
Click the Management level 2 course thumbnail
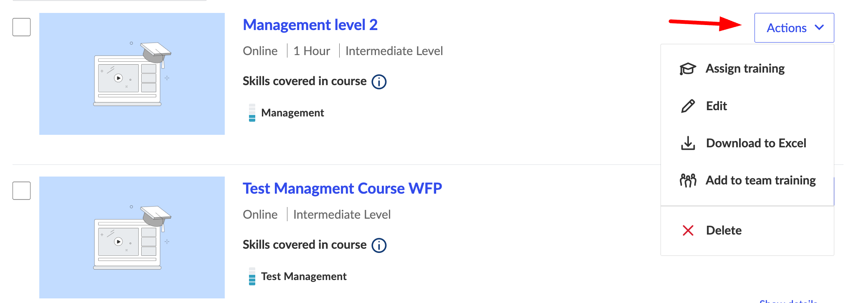click(132, 74)
